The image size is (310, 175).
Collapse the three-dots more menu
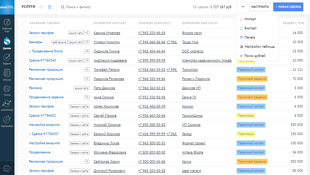click(x=243, y=7)
